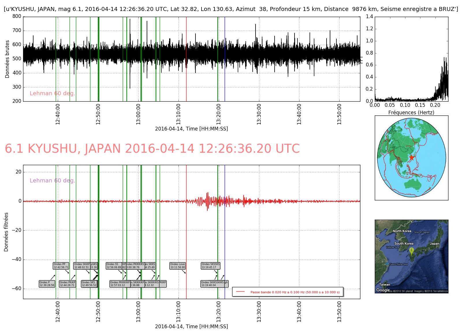Click the Données brutes y-axis label
This screenshot has width=462, height=332.
tap(8, 59)
